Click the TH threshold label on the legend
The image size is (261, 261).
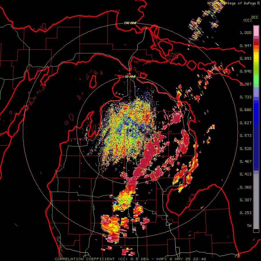point(249,226)
